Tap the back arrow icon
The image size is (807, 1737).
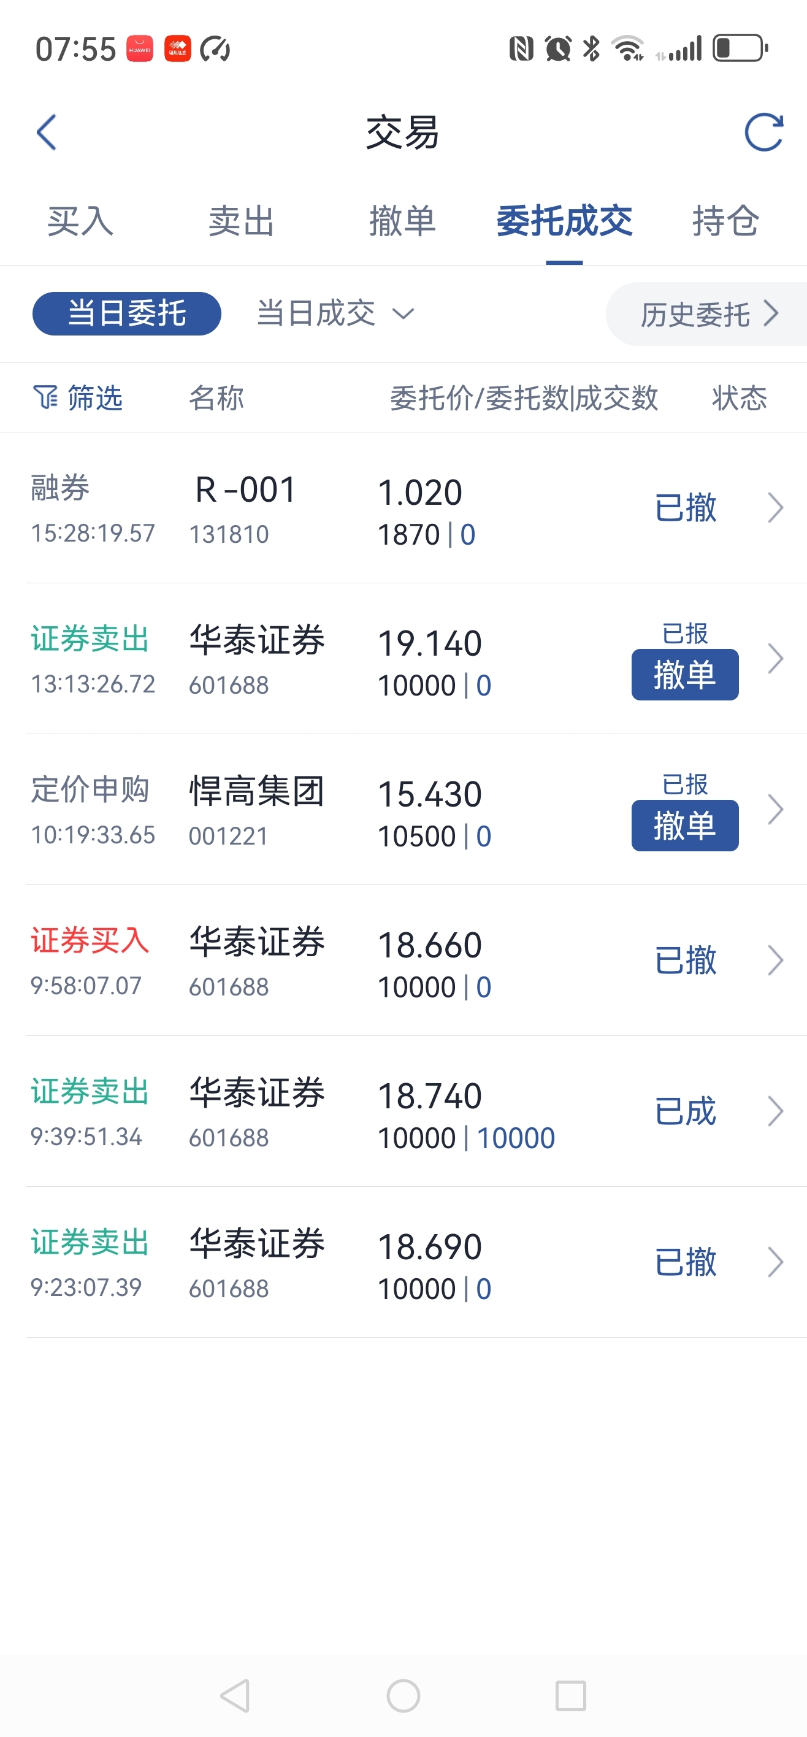47,132
